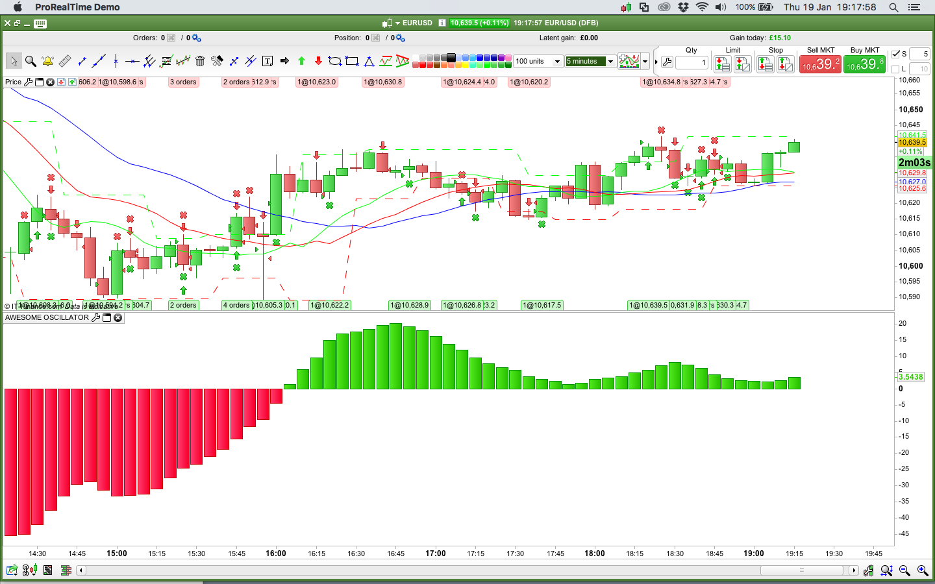Place a stop order with list icon
Screen dimensions: 935x584
pyautogui.click(x=765, y=64)
